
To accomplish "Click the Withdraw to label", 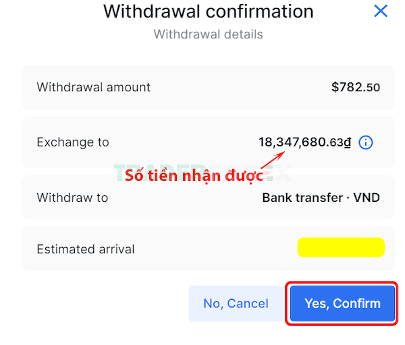I will [x=72, y=198].
